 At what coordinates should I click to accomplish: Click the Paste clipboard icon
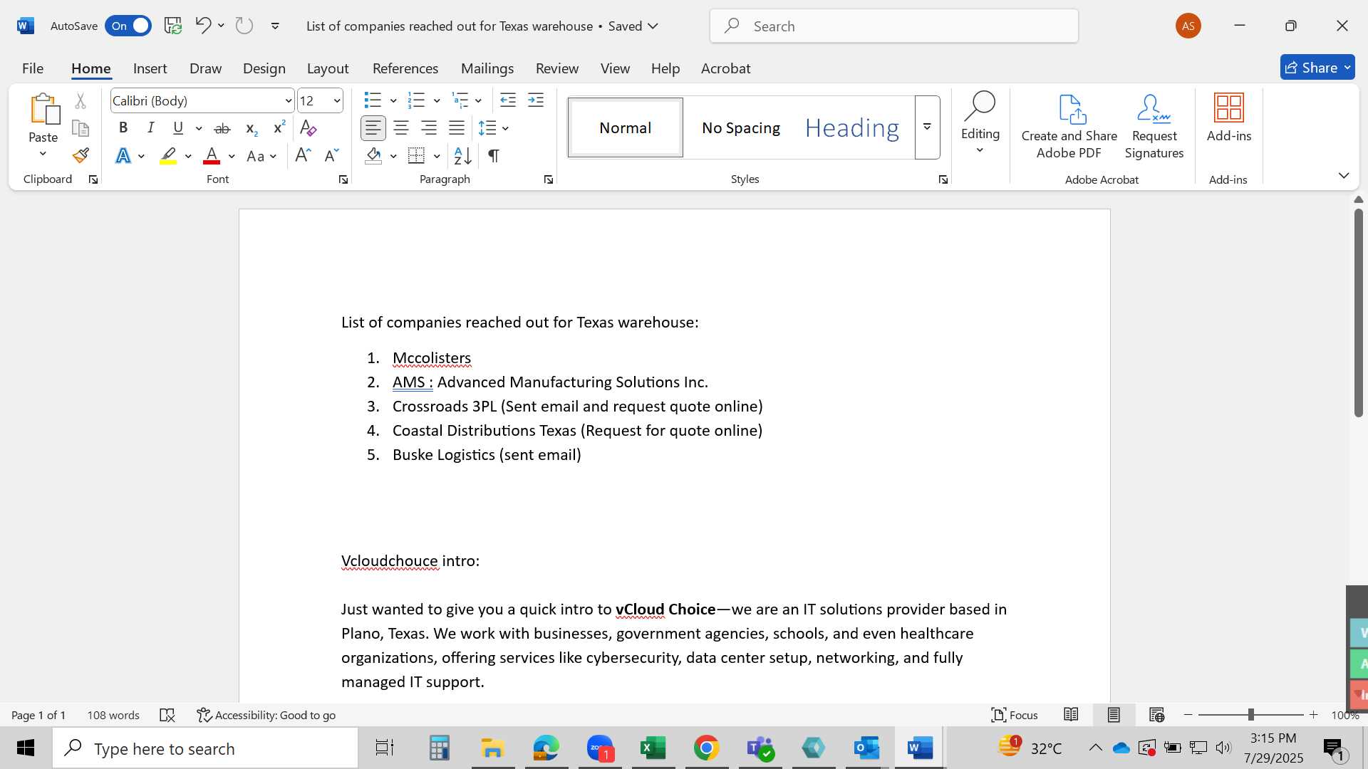click(43, 108)
